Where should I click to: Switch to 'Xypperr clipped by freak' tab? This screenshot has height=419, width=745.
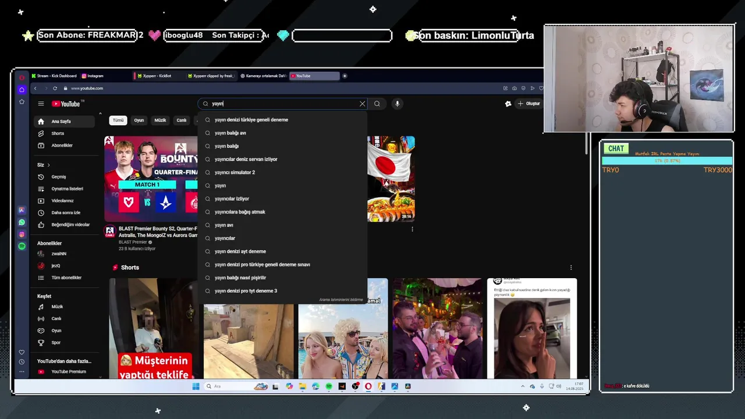[211, 76]
